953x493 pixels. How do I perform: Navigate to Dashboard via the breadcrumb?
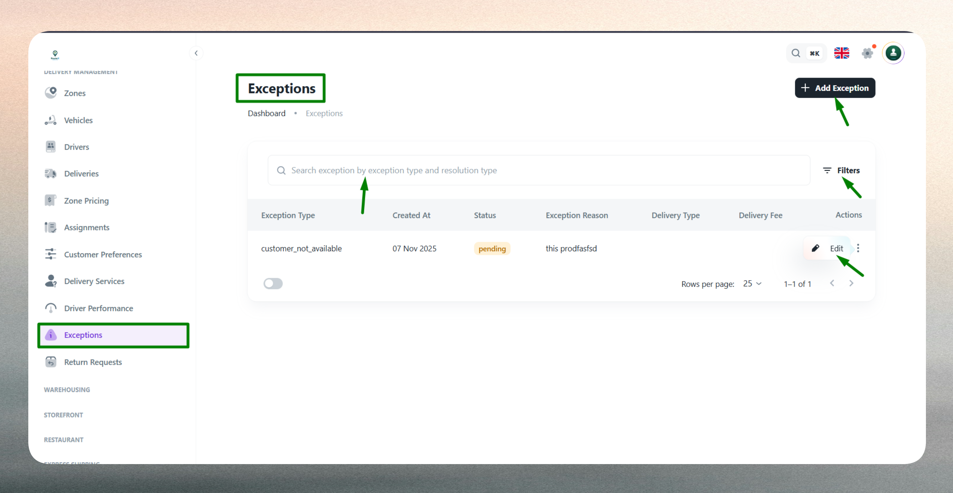[x=266, y=113]
